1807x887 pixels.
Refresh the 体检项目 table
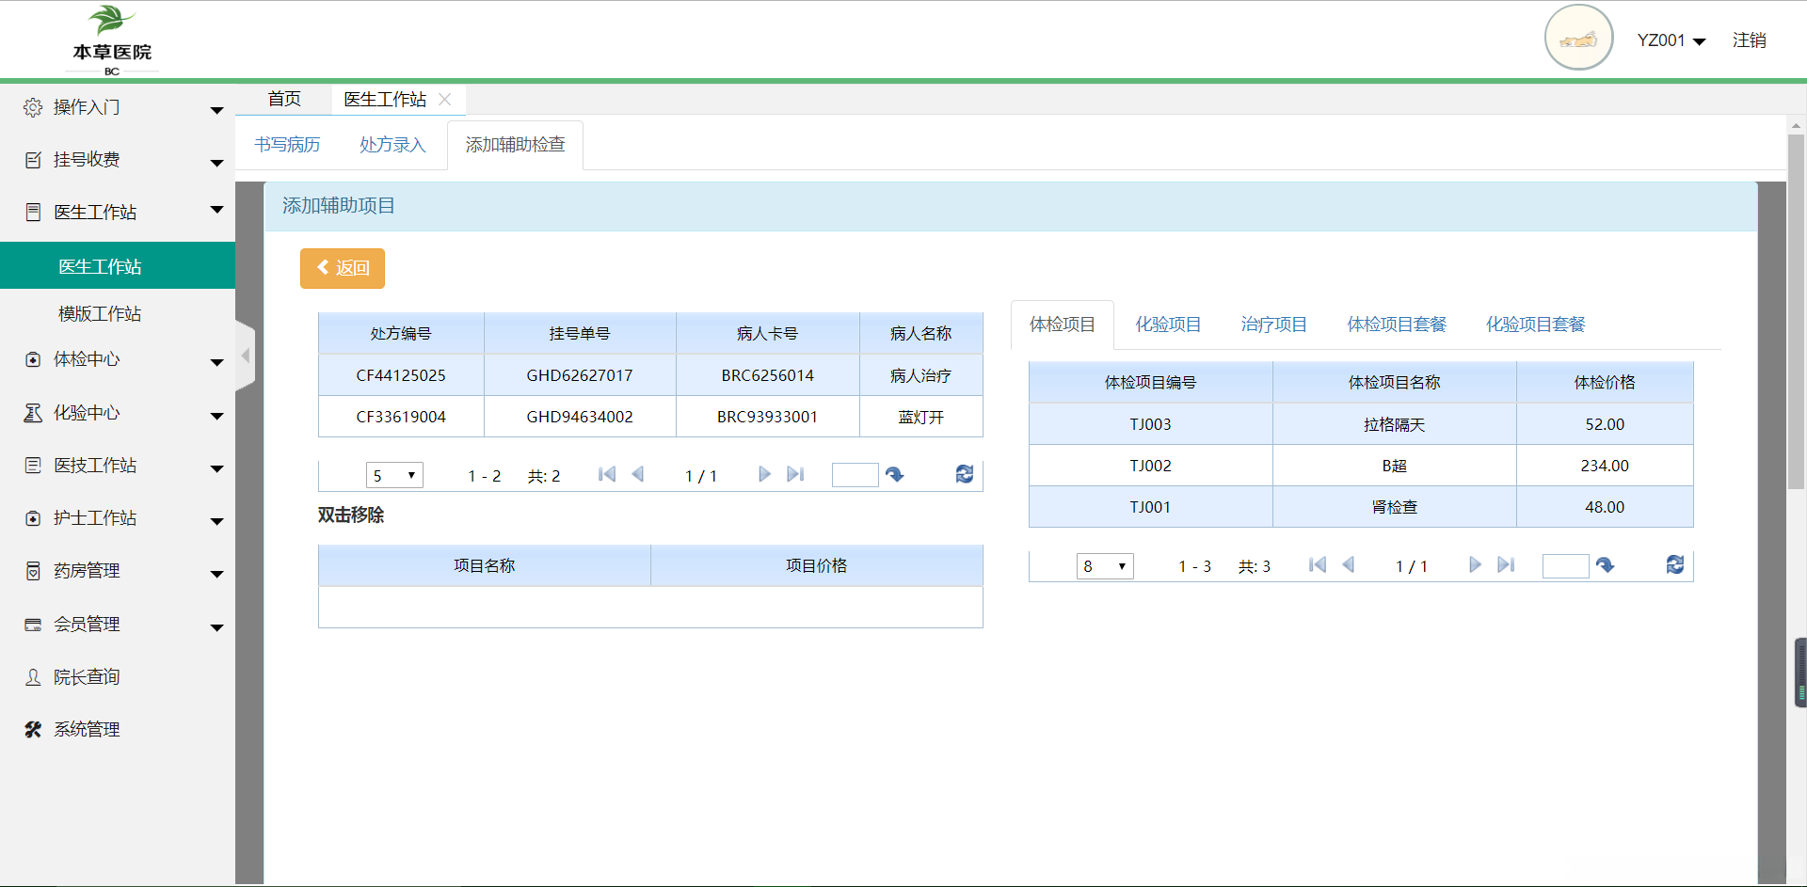click(x=1676, y=564)
